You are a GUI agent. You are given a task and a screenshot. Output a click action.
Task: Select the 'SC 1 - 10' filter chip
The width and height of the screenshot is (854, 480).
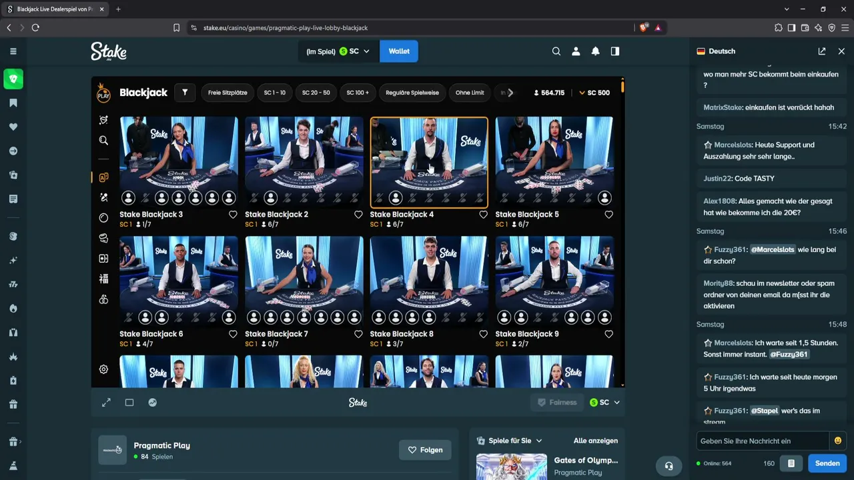[274, 93]
